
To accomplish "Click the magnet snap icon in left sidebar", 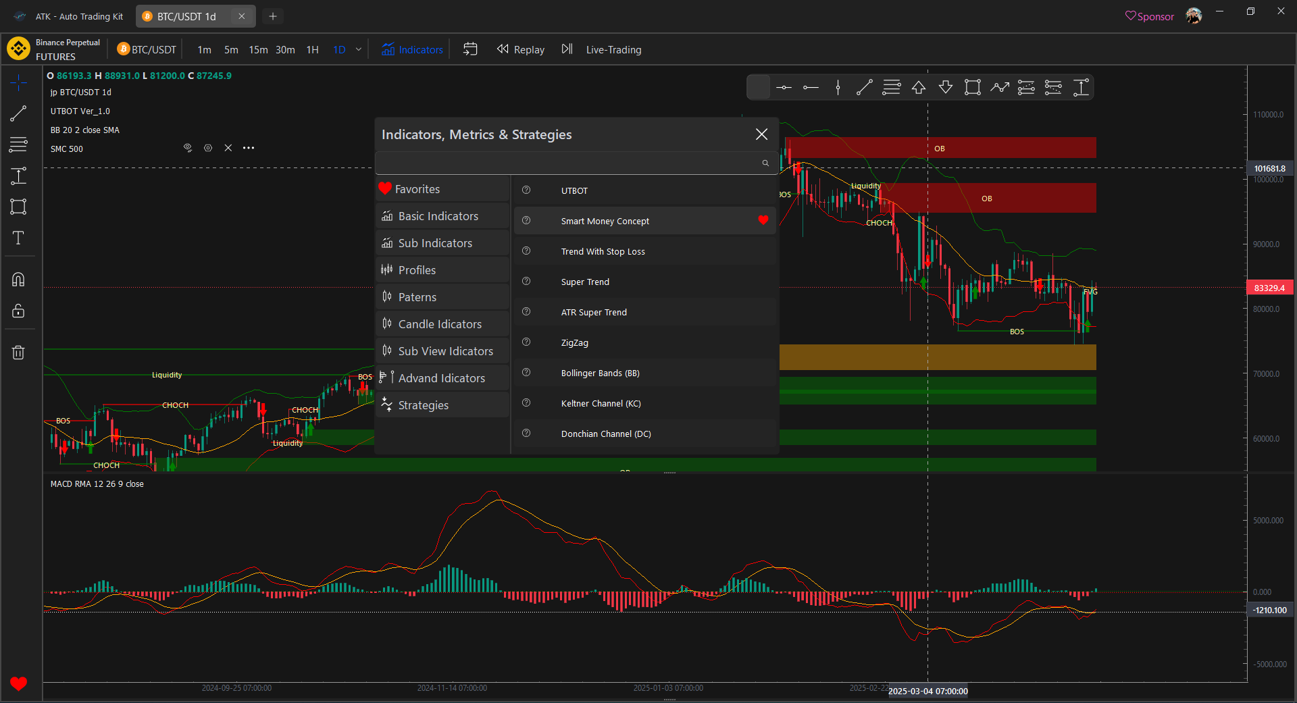I will coord(18,280).
